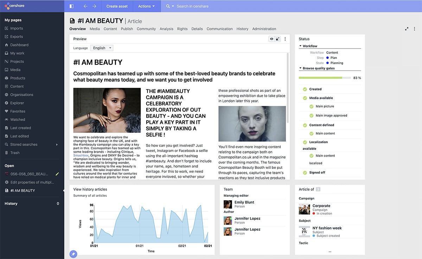Switch to the Communication tab

click(220, 29)
